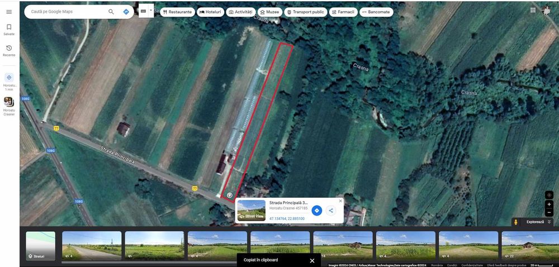The height and width of the screenshot is (267, 559).
Task: Select the Farmacii chip
Action: coord(343,12)
